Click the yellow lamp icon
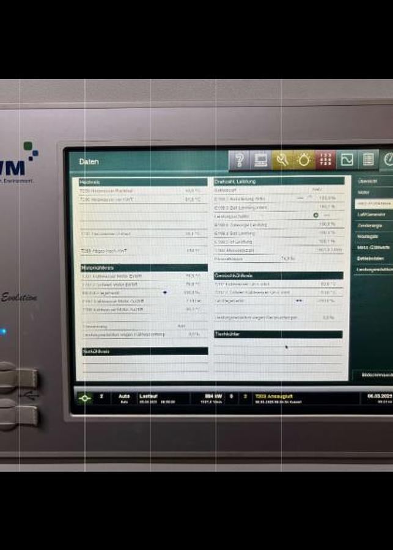The width and height of the screenshot is (393, 550). tap(304, 160)
